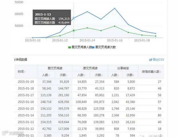The image size is (178, 137).
Task: Click blue data point at 2015-01-12
Action: point(60,32)
